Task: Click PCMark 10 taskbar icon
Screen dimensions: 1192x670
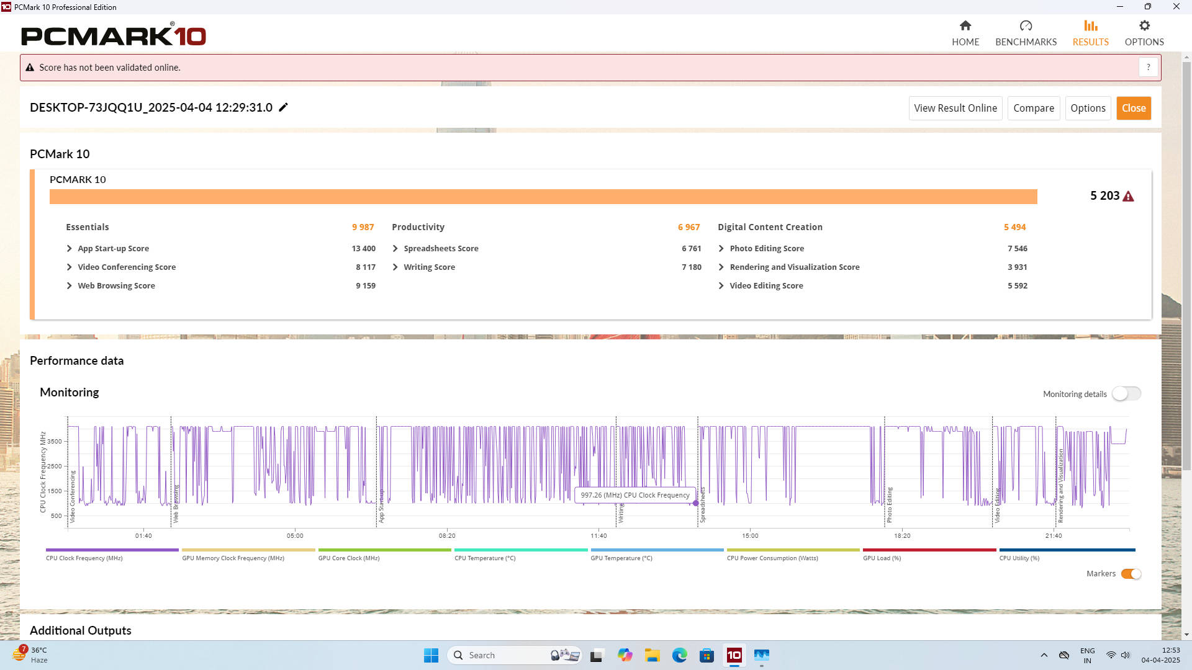Action: click(x=734, y=655)
